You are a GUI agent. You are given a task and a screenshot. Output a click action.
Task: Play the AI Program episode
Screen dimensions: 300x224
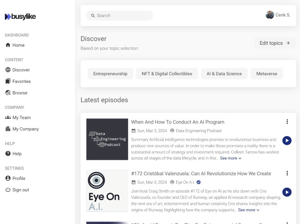click(287, 141)
